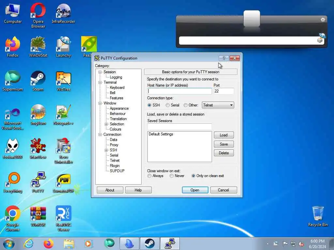Click the Host Name input field

coord(180,91)
